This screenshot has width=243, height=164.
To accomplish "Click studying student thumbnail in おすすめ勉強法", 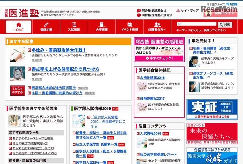I will click(x=14, y=121).
